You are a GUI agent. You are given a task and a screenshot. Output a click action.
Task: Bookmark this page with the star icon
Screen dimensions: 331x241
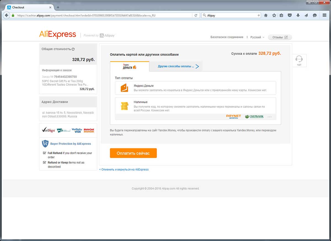274,15
